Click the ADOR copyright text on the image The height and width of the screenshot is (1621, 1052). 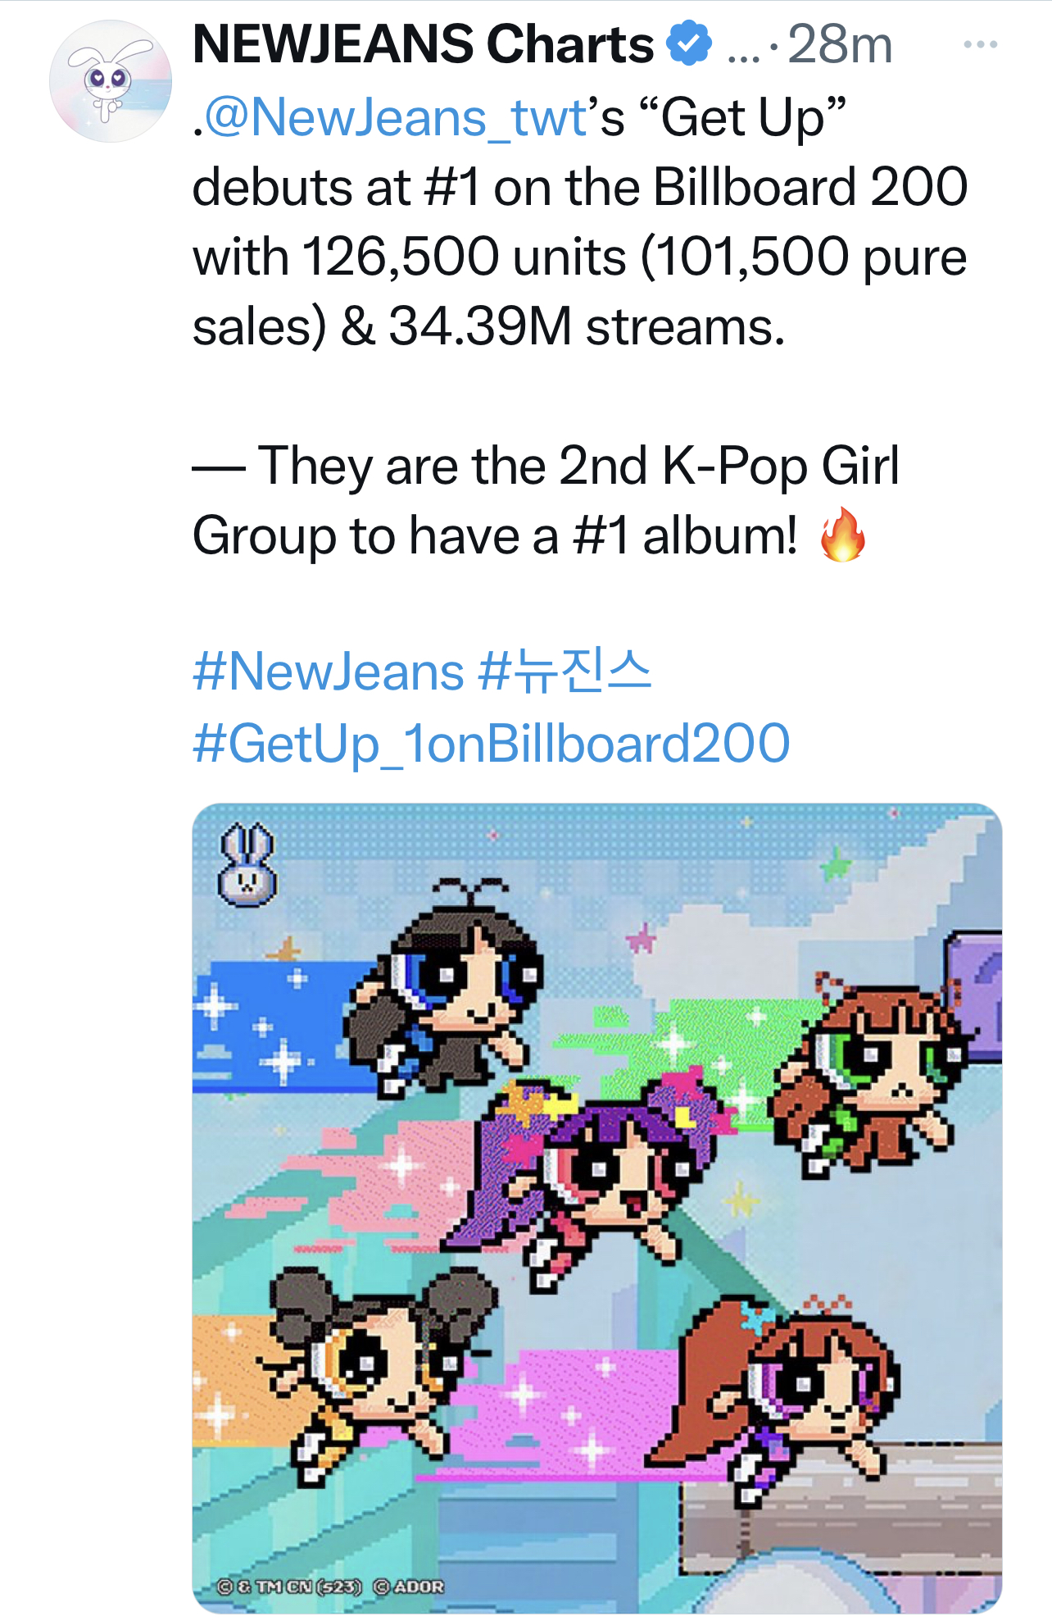pyautogui.click(x=410, y=1587)
